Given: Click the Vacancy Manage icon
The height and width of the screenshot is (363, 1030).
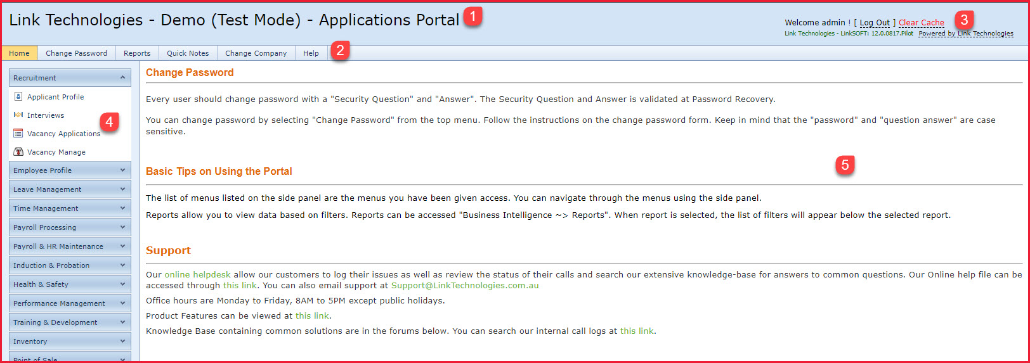Looking at the screenshot, I should click(18, 152).
